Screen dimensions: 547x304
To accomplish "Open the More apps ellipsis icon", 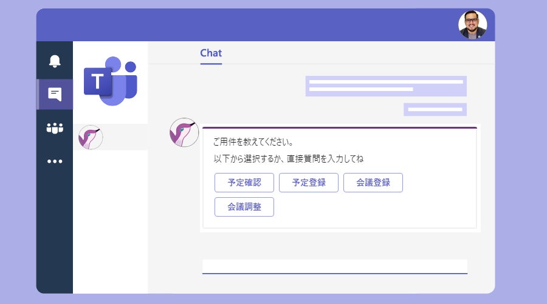I will click(x=55, y=161).
